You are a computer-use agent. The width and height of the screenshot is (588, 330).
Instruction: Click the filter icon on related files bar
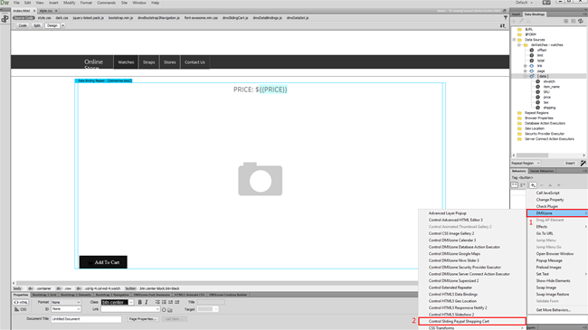(x=506, y=17)
